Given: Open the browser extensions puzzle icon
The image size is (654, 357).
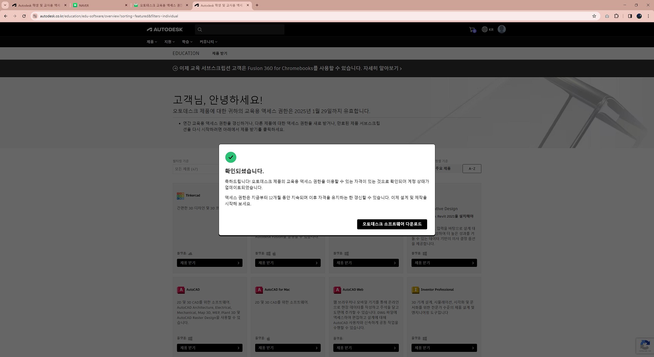Looking at the screenshot, I should [x=616, y=16].
